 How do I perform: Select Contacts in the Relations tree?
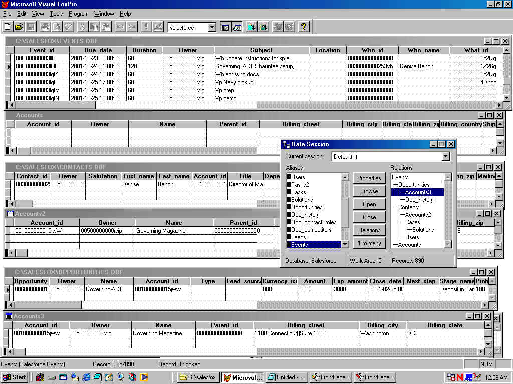409,207
